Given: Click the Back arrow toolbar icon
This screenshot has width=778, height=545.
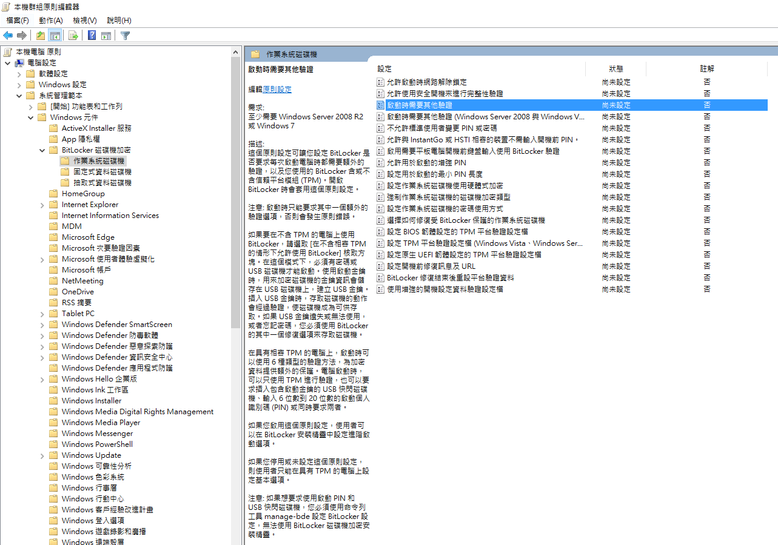Looking at the screenshot, I should click(8, 35).
